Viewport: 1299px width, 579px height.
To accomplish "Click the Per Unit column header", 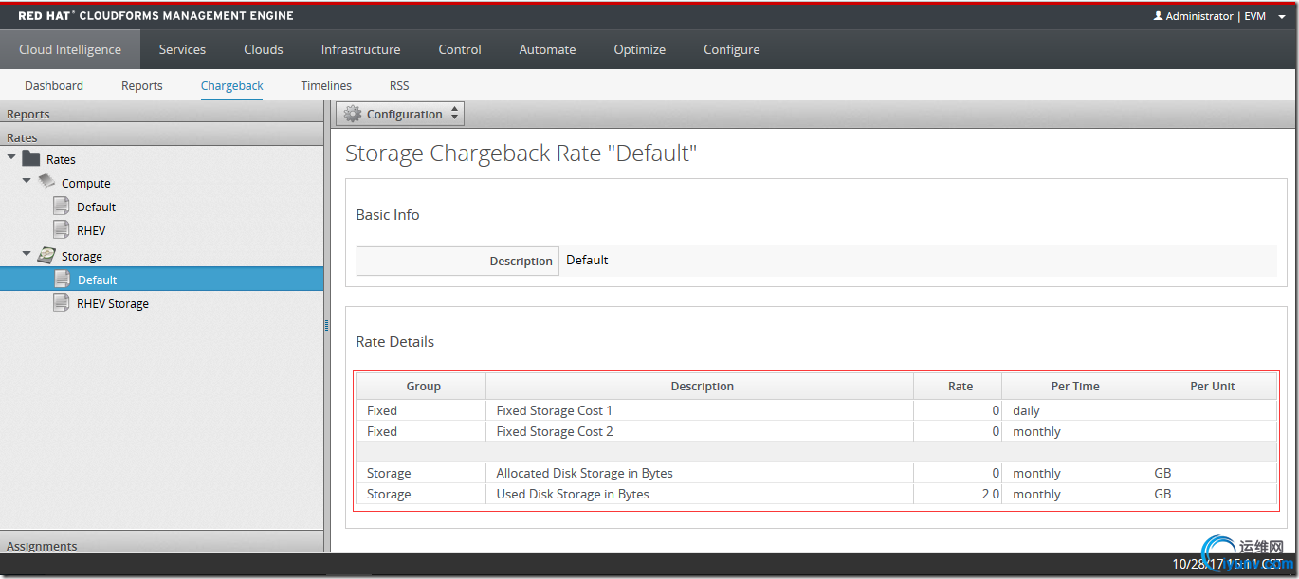I will coord(1212,386).
